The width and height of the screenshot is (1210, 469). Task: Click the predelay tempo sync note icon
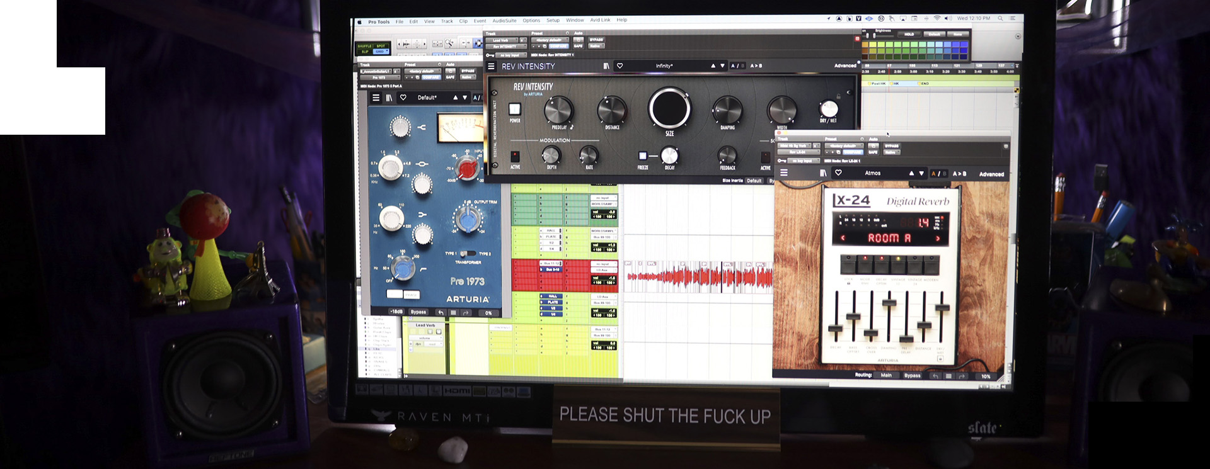click(571, 127)
